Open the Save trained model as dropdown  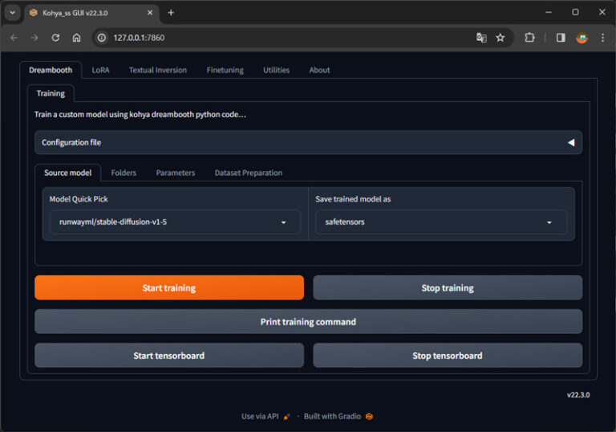440,222
